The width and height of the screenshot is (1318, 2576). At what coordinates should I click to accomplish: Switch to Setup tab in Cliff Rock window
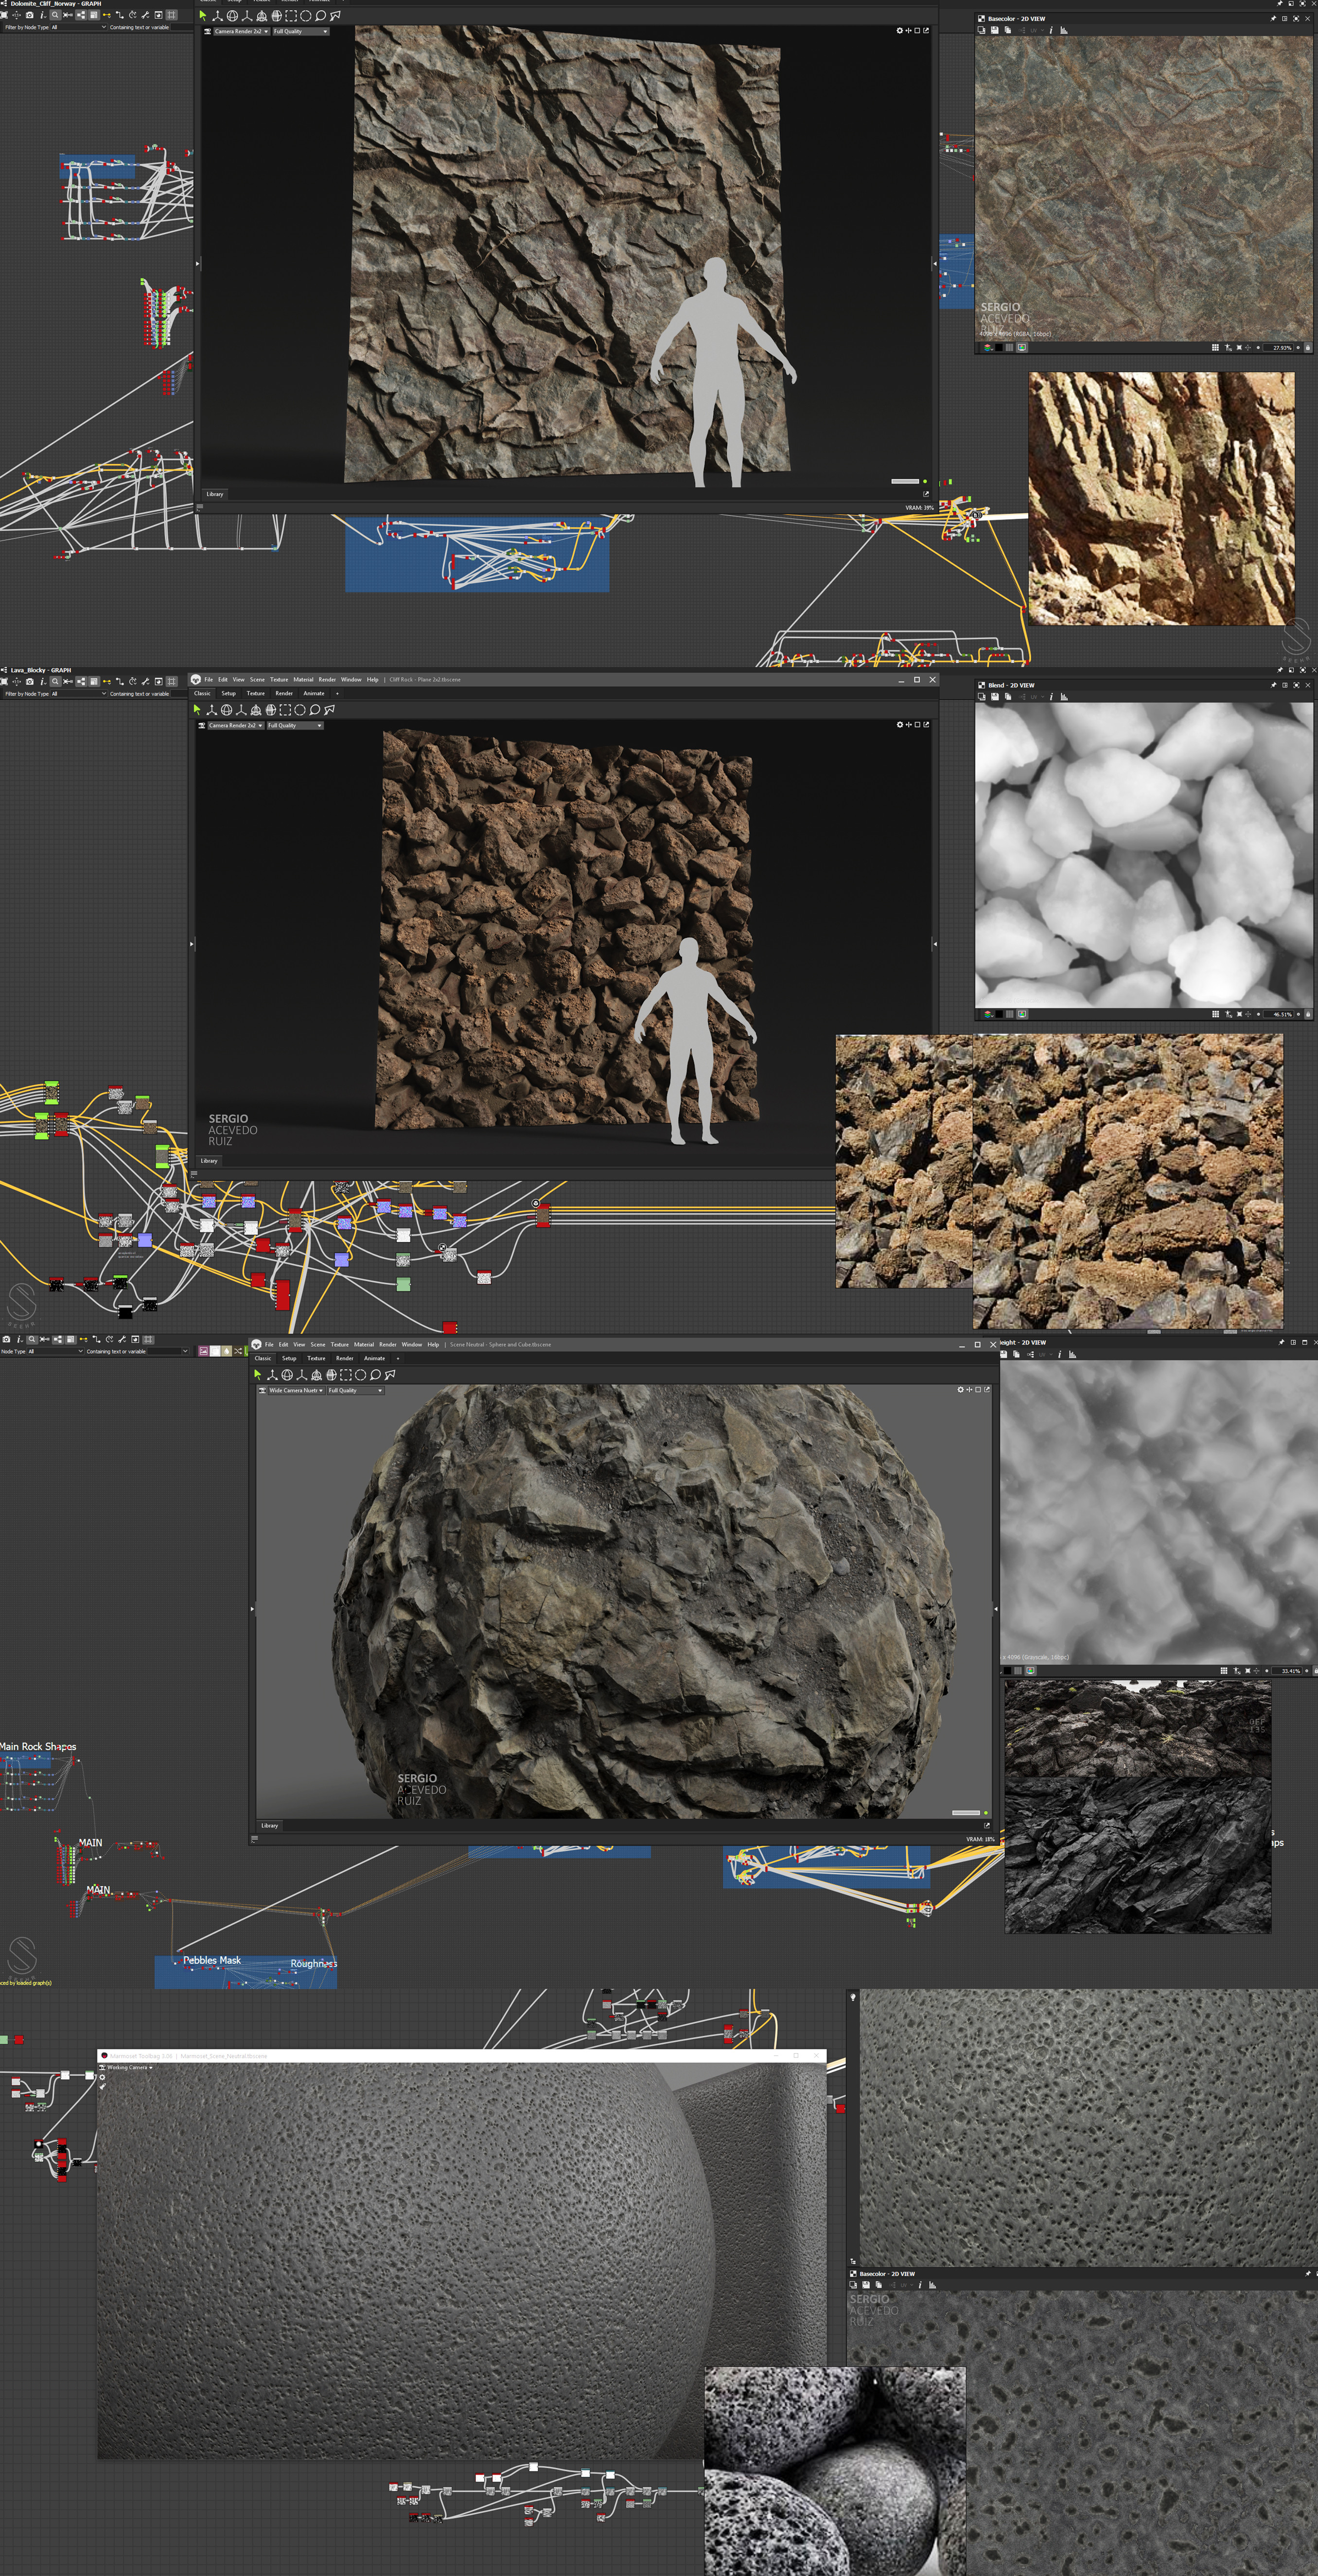click(x=229, y=693)
